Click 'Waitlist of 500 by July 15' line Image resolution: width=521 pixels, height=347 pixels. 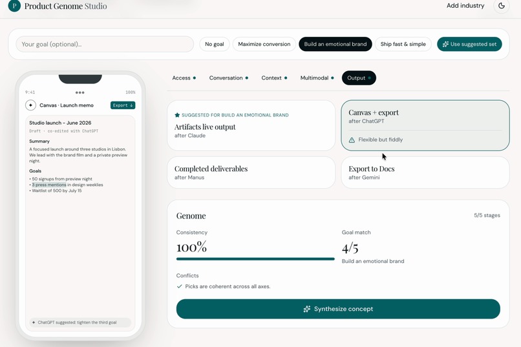coord(56,191)
